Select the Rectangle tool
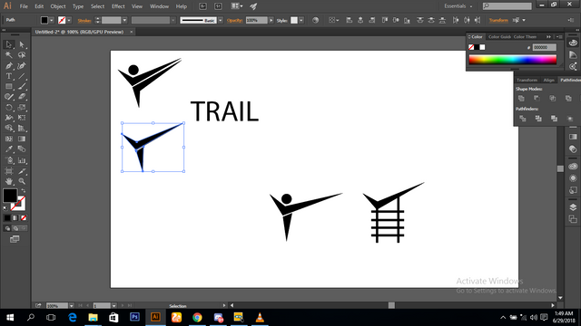The image size is (581, 326). tap(9, 87)
